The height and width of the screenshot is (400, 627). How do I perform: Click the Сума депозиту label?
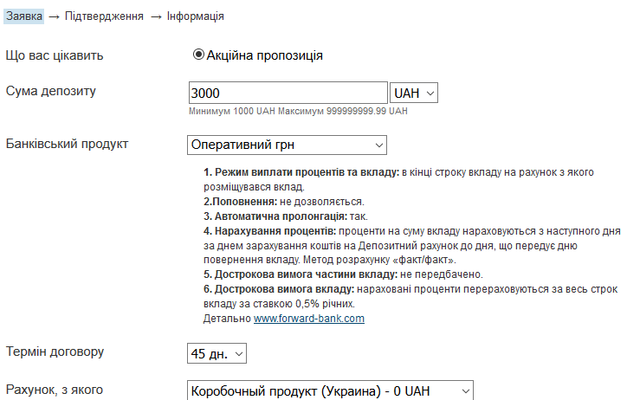point(51,91)
